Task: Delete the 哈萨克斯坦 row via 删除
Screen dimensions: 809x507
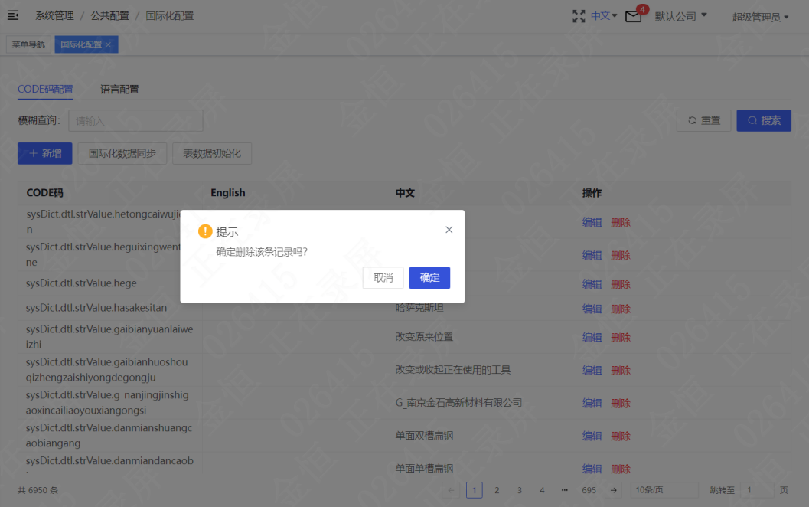Action: pos(621,309)
